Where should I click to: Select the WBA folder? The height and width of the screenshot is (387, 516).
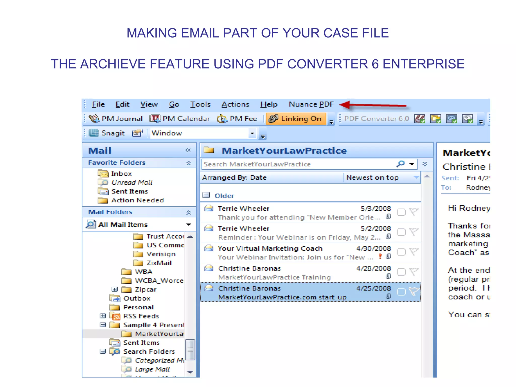[x=137, y=272]
